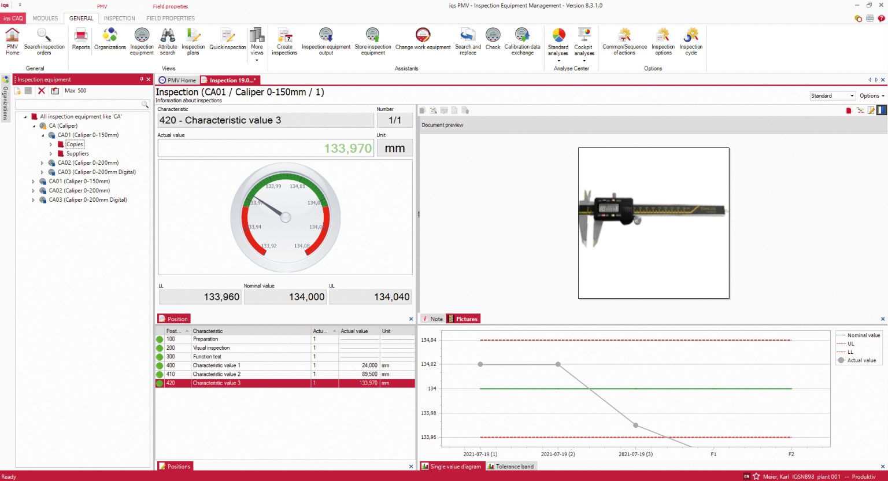The height and width of the screenshot is (481, 888).
Task: Collapse the CA01 (Caliper 0-150mm) node
Action: click(42, 135)
